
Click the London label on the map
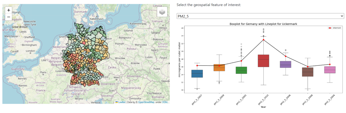tap(30, 51)
